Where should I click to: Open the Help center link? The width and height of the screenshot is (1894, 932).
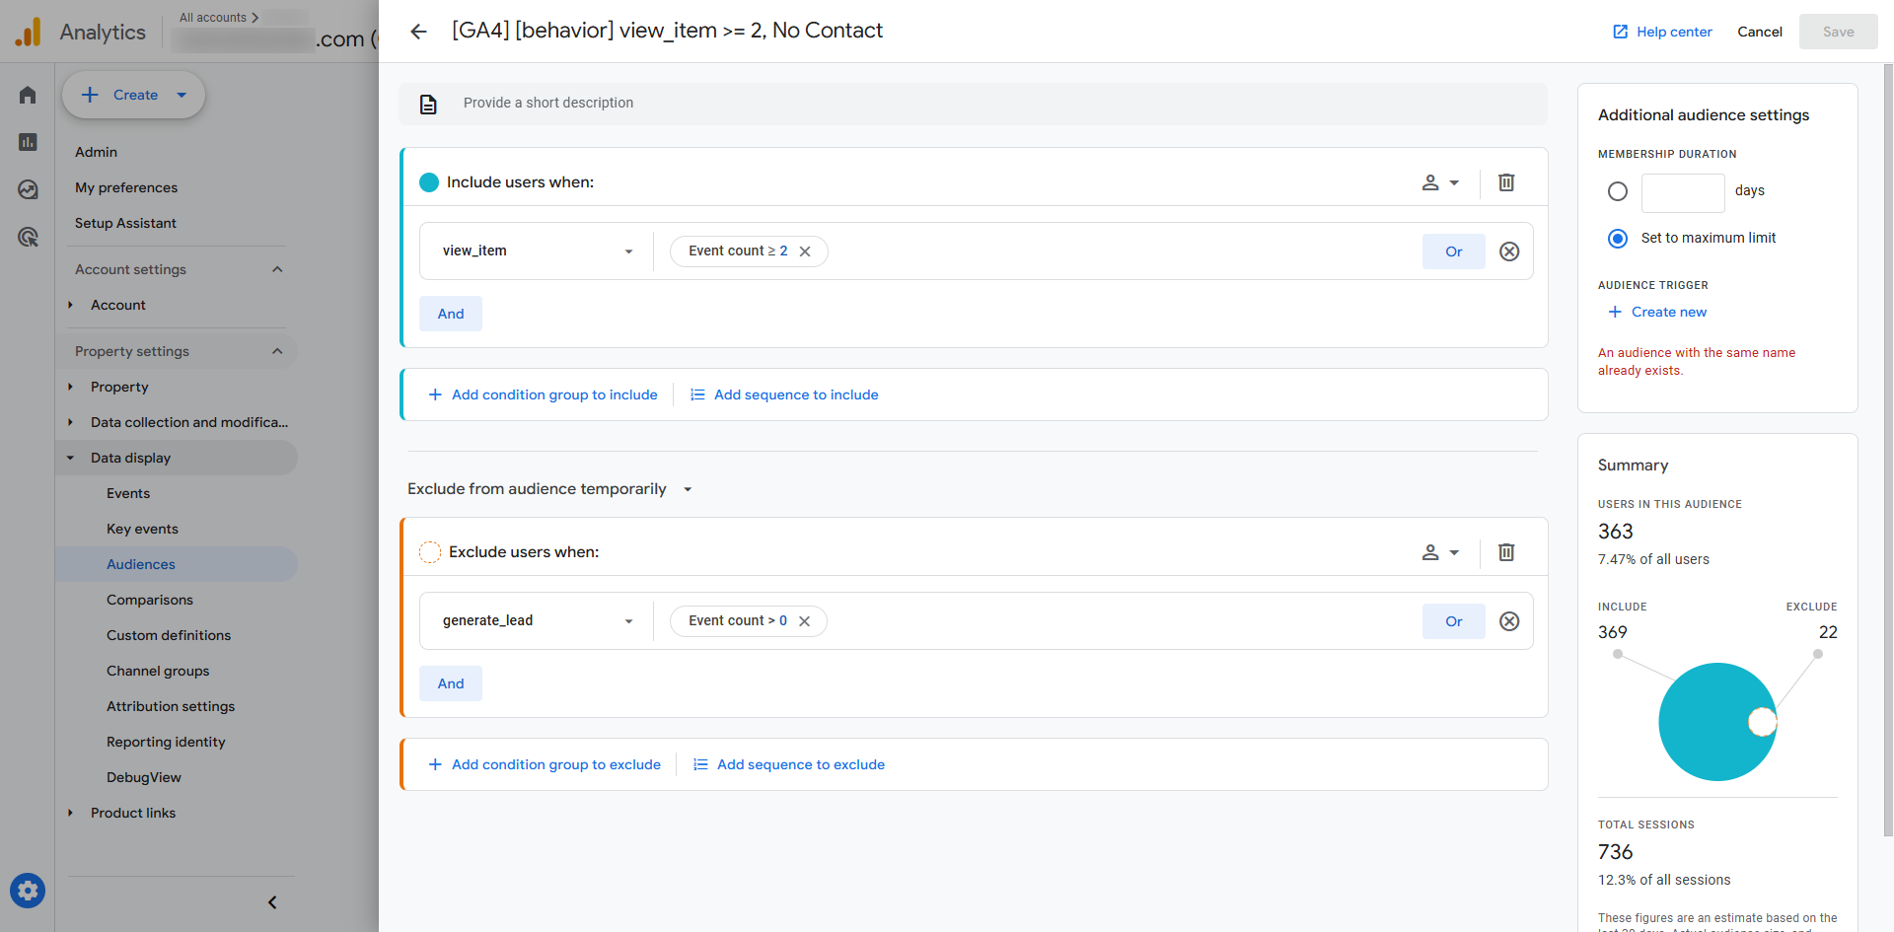coord(1662,32)
